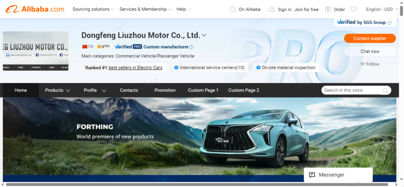
Task: Click the blue check icon beside International service centers
Action: (176, 68)
